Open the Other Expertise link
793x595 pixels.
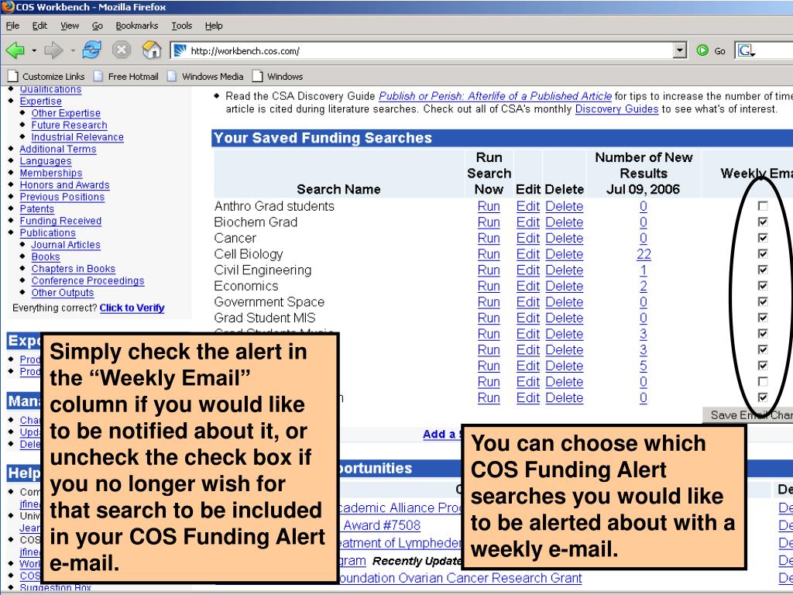pos(66,113)
